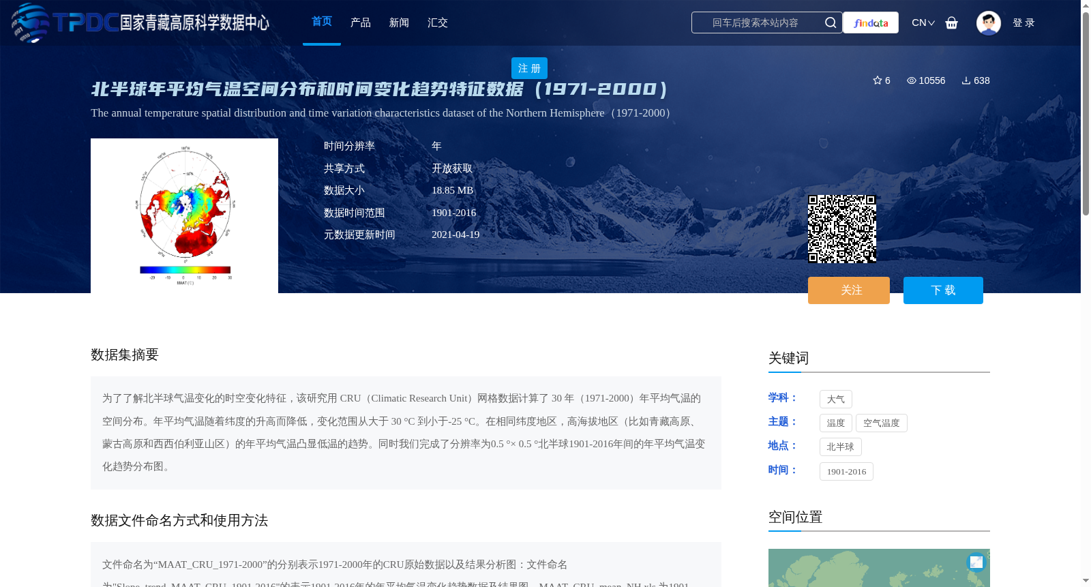This screenshot has width=1091, height=587.
Task: Select the 1901-2016 time tag
Action: tap(846, 472)
